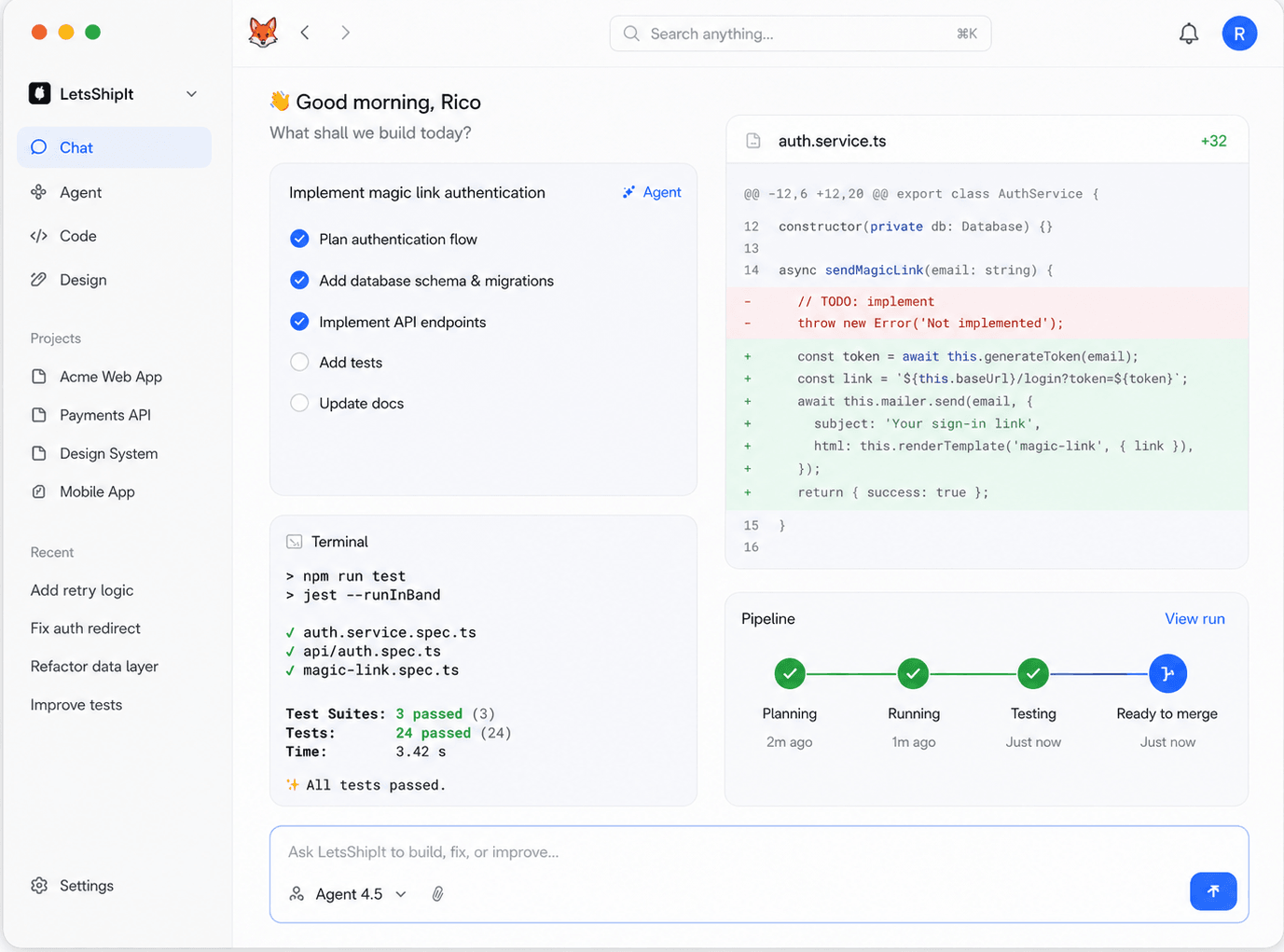
Task: Focus the Ask LetsShipIt prompt input
Action: pos(759,851)
